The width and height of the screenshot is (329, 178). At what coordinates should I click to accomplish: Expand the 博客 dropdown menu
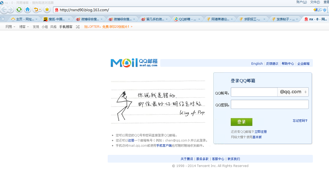coord(24,27)
